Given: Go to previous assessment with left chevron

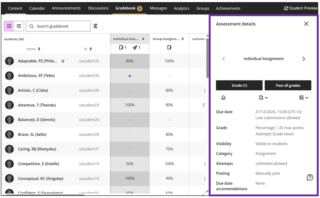Looking at the screenshot, I should coord(224,59).
